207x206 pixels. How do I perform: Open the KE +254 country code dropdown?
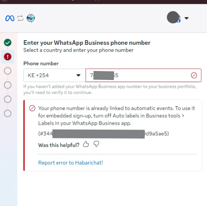tap(55, 75)
